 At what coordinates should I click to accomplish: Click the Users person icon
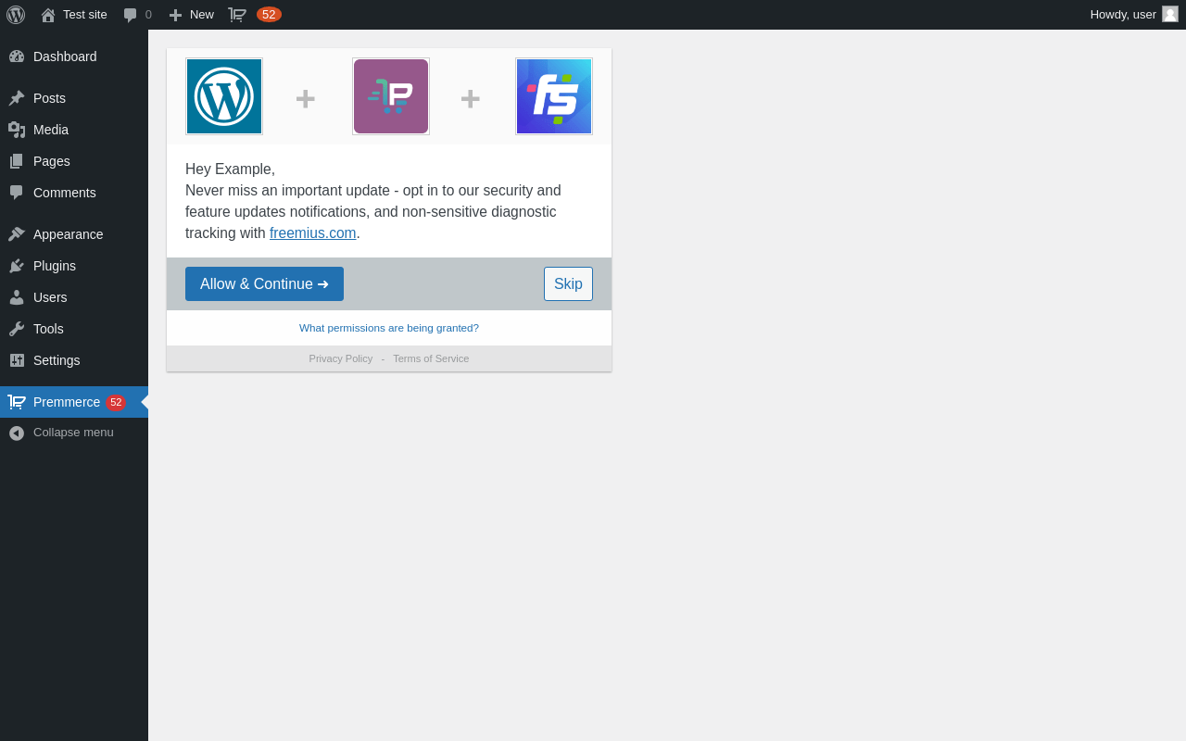(17, 297)
